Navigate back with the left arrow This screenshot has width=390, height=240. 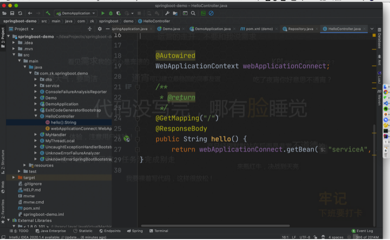30,13
